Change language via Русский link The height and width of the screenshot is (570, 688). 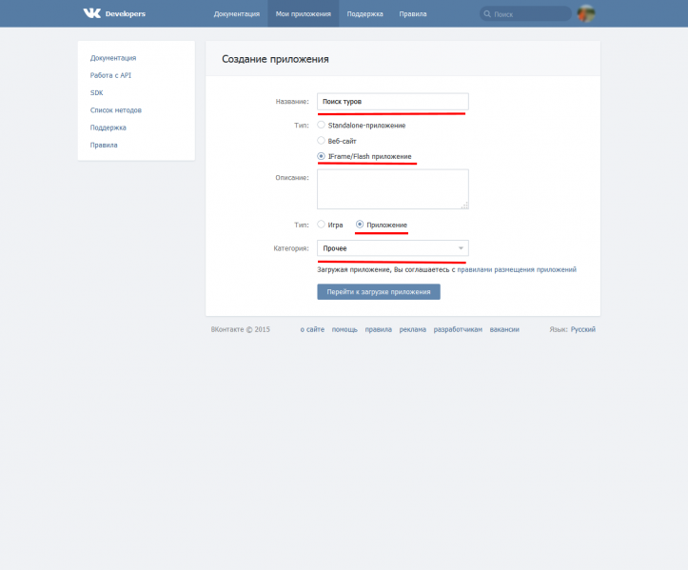point(583,329)
